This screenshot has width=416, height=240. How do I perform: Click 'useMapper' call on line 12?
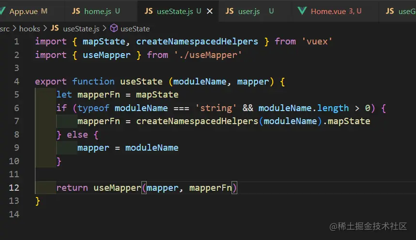(x=117, y=188)
